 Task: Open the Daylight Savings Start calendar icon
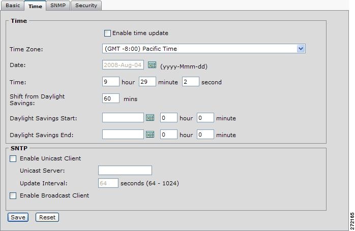[150, 118]
